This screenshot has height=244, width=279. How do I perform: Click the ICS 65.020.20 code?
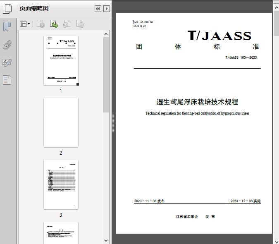(143, 22)
